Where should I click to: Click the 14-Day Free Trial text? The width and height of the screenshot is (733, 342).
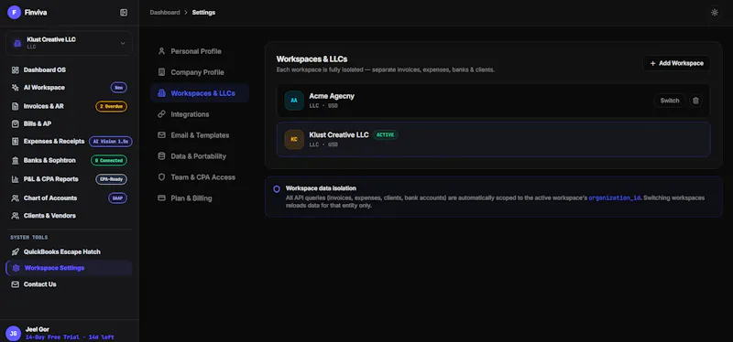click(x=71, y=337)
